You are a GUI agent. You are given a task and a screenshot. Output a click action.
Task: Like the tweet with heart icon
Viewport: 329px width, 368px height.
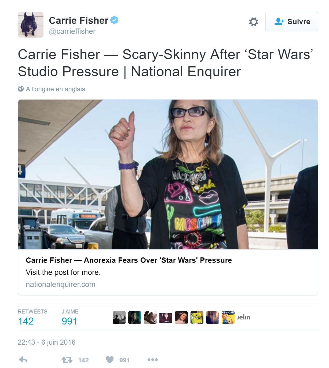pos(110,360)
